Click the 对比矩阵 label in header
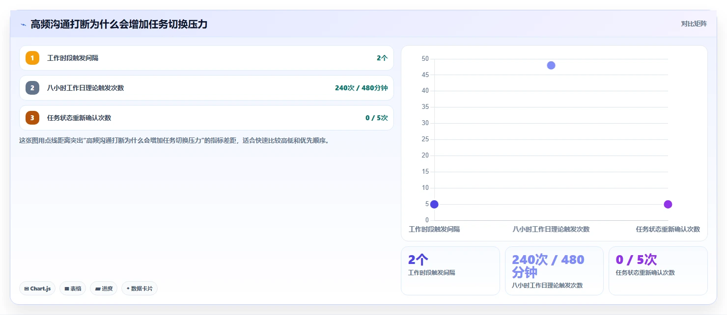 (x=694, y=24)
